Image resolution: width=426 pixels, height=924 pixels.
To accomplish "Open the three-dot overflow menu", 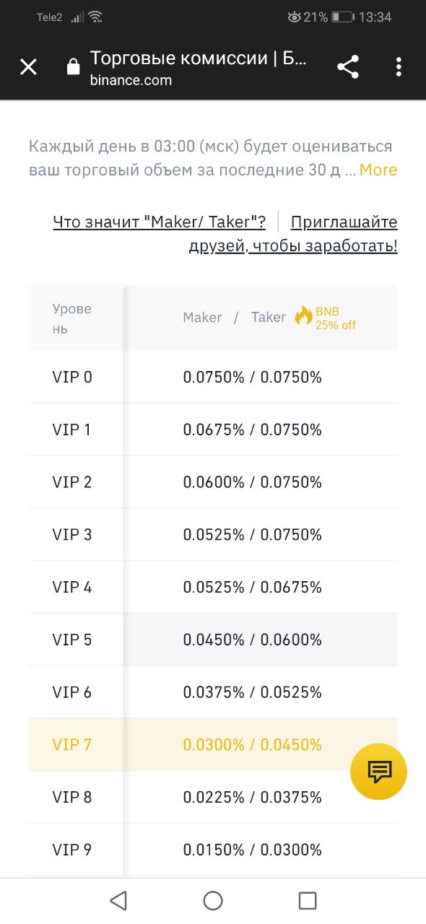I will 399,67.
